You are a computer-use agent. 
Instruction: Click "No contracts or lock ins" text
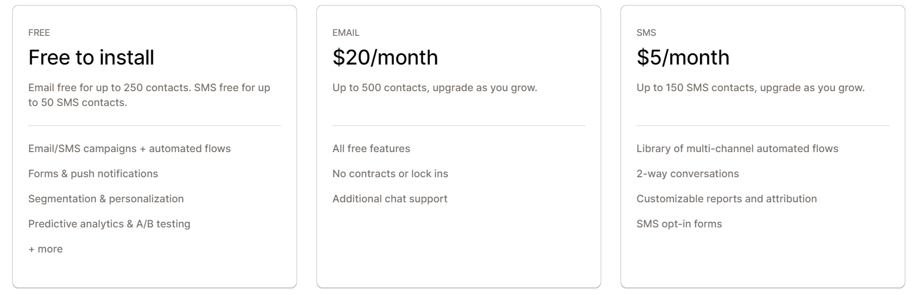(x=390, y=174)
